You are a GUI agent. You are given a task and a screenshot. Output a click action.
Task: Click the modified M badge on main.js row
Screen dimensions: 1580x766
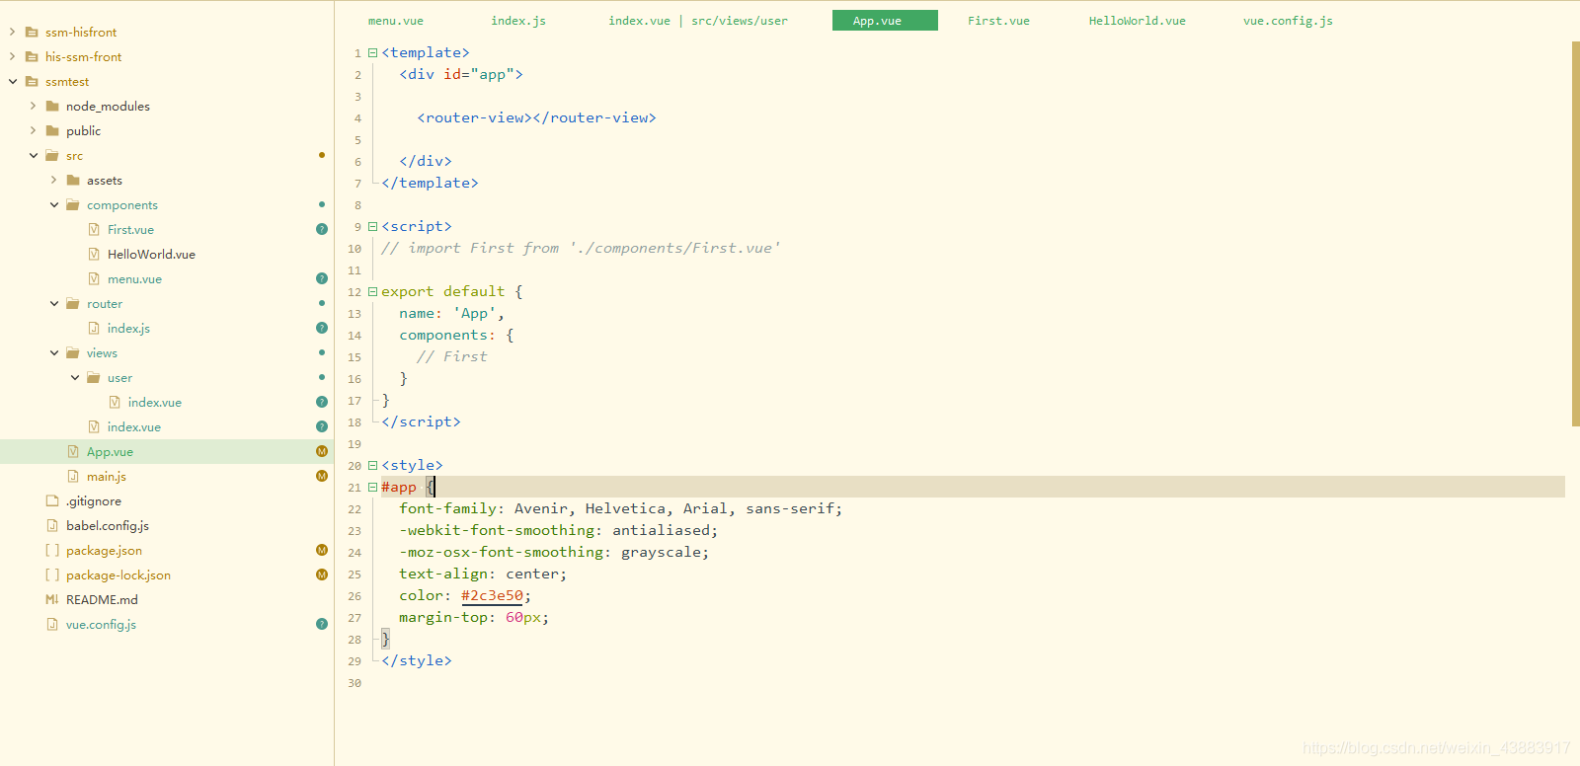click(x=322, y=476)
